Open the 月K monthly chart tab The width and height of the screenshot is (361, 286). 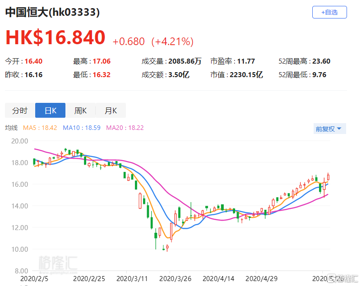(111, 111)
